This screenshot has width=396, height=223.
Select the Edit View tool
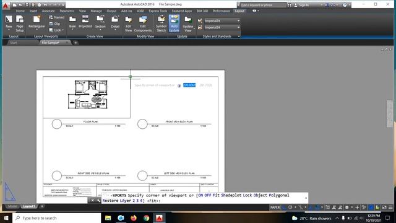click(128, 24)
